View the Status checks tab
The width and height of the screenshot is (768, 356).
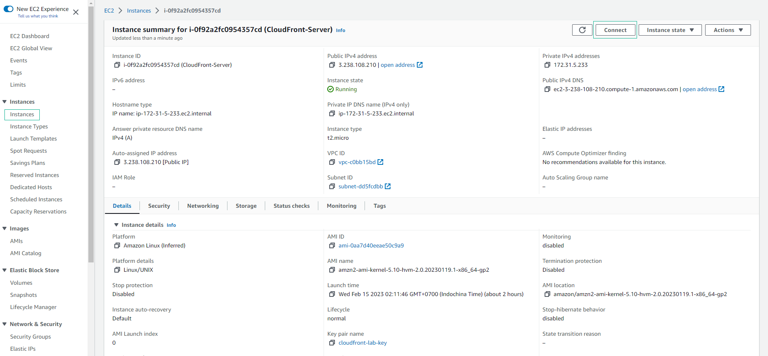tap(292, 206)
